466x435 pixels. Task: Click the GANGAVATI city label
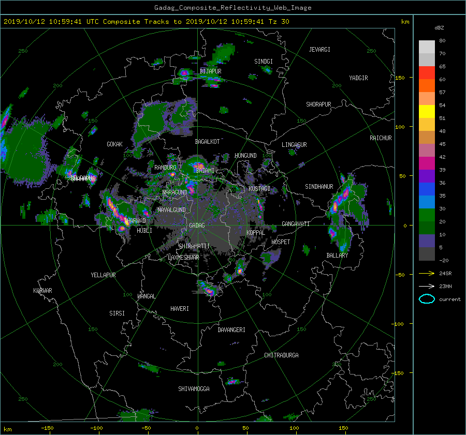point(296,224)
